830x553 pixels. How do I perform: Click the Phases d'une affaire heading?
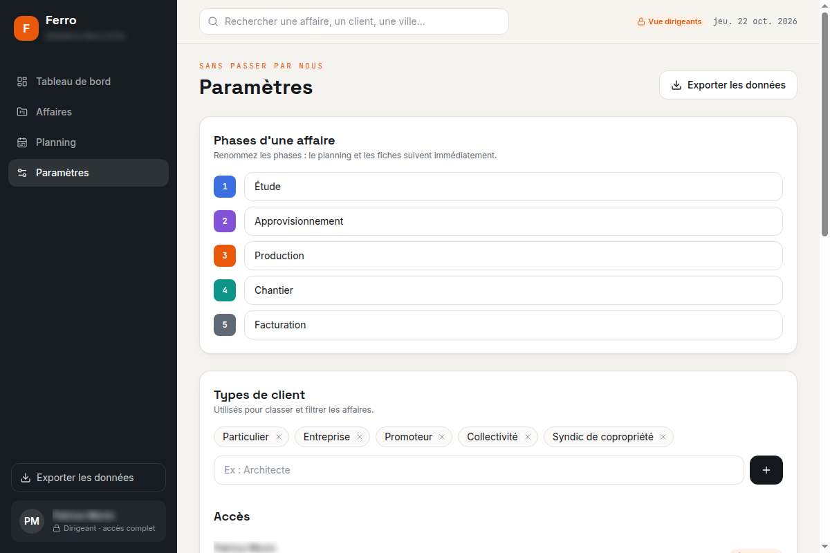[275, 140]
